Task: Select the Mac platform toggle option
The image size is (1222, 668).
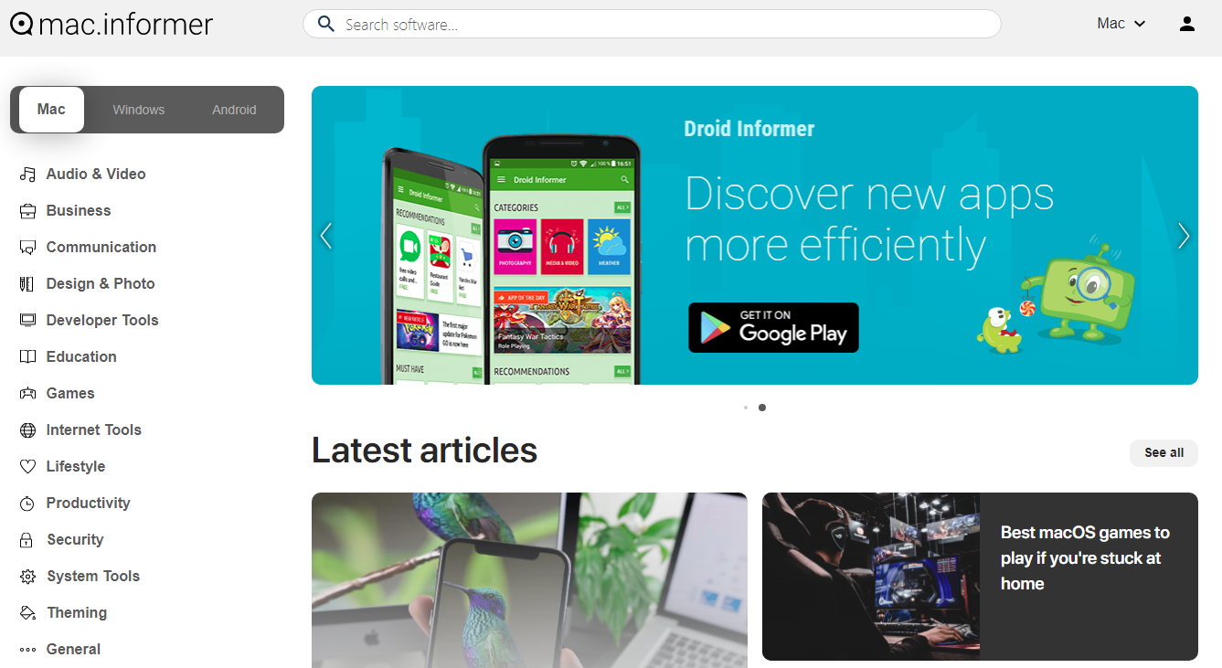Action: pos(51,110)
